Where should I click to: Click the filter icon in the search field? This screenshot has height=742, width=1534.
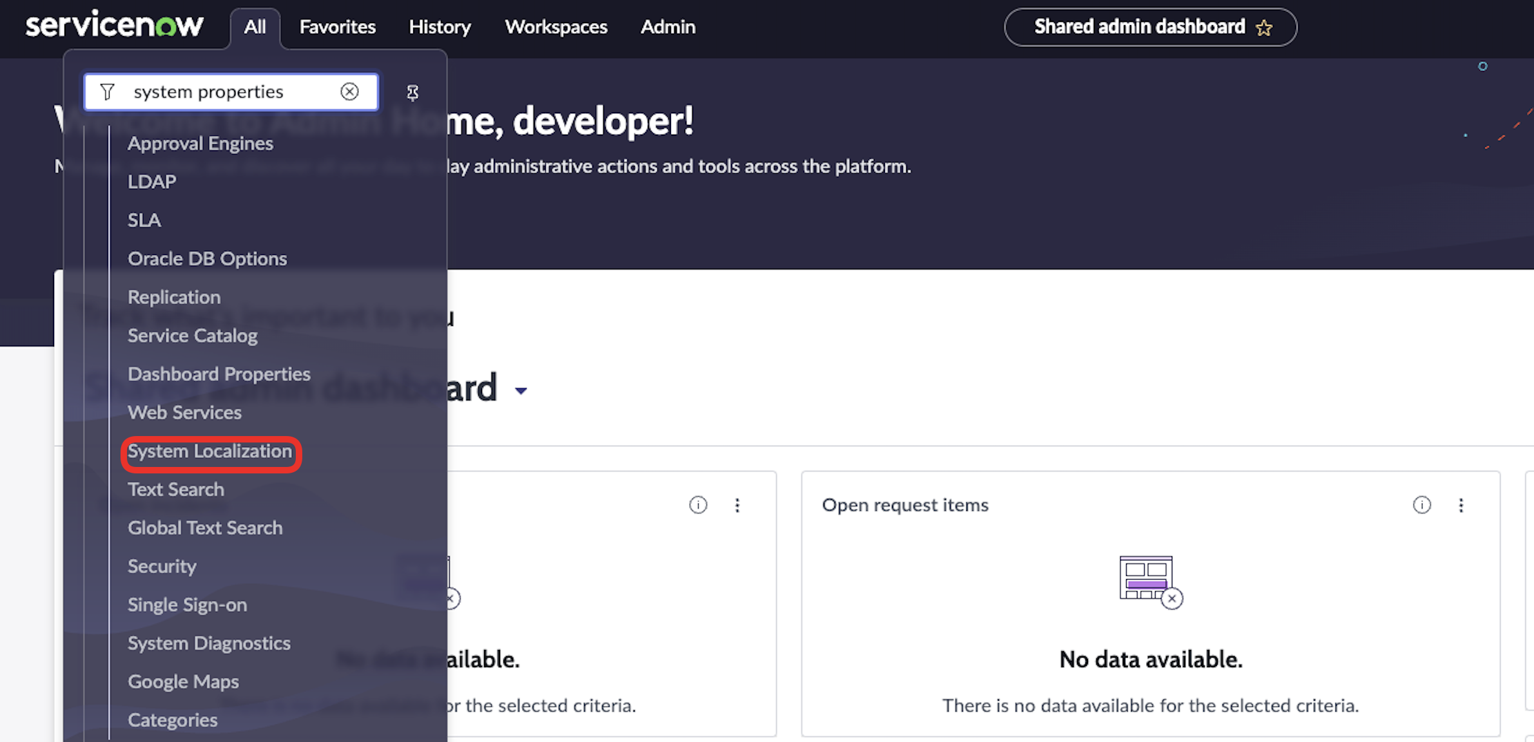point(107,91)
